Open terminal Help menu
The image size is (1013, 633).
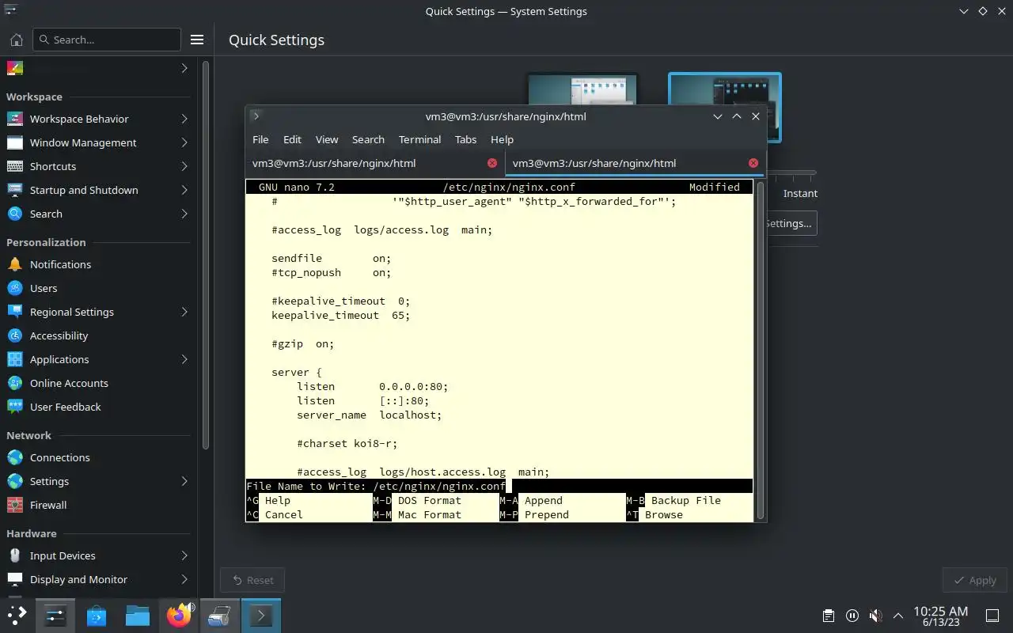(502, 139)
